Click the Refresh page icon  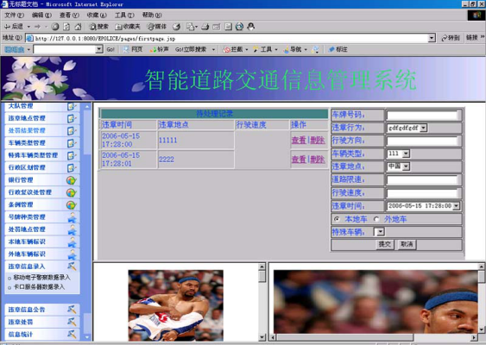click(66, 27)
